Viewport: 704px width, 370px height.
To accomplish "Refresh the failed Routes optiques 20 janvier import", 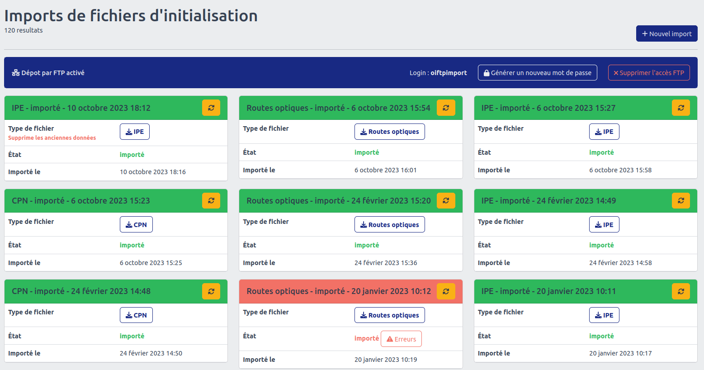I will 446,291.
